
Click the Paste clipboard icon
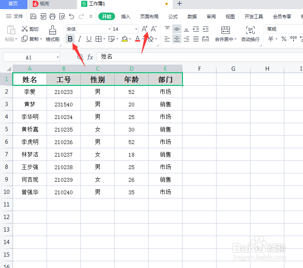11,30
